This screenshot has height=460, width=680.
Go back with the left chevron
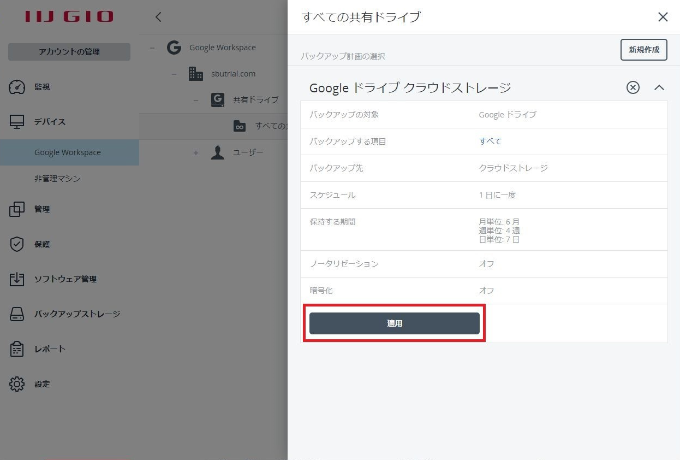(158, 17)
